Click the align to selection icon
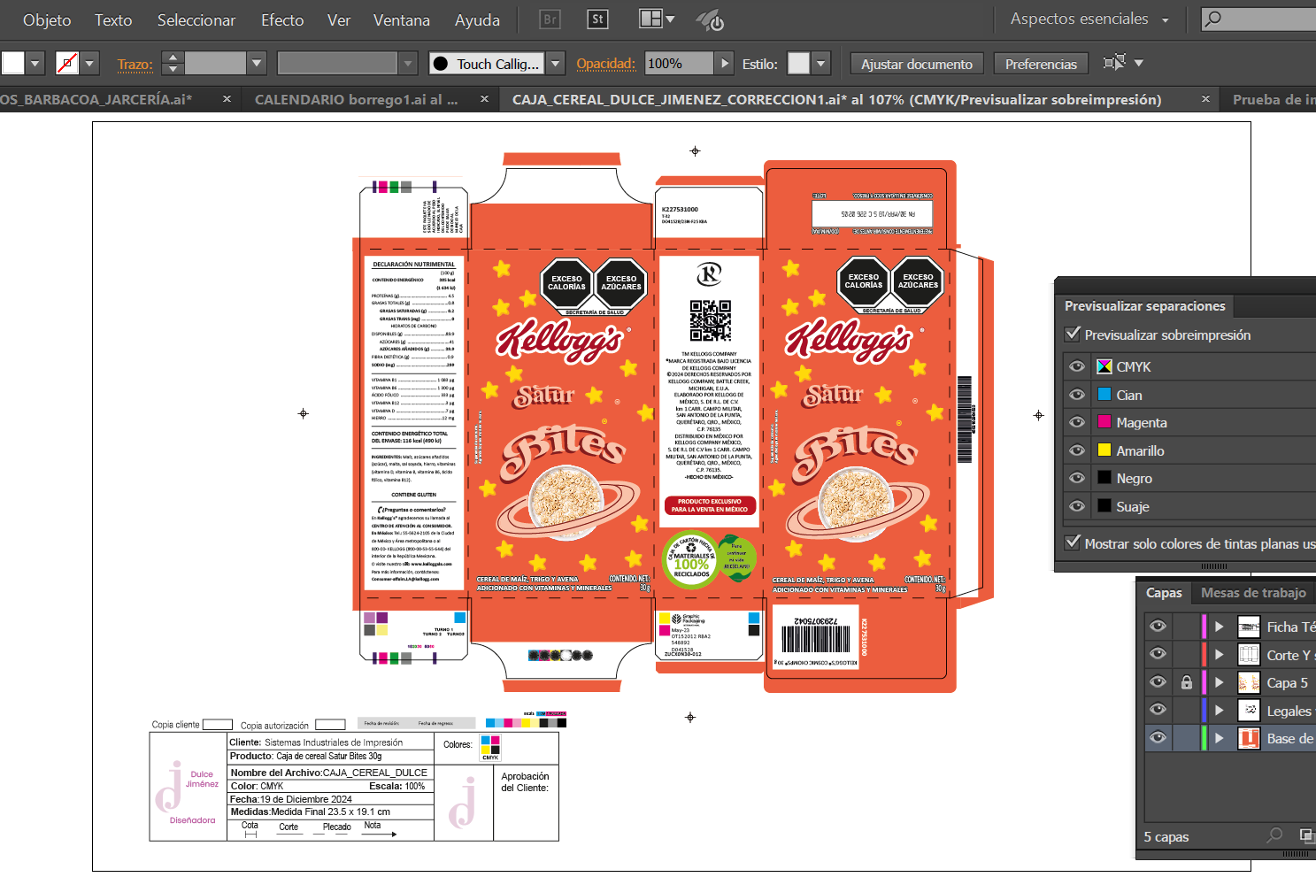Viewport: 1316px width, 877px height. [1114, 63]
